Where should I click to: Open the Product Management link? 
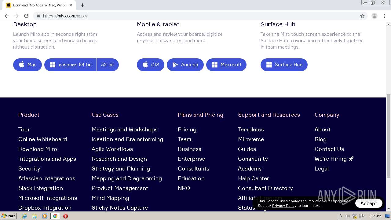pos(120,188)
